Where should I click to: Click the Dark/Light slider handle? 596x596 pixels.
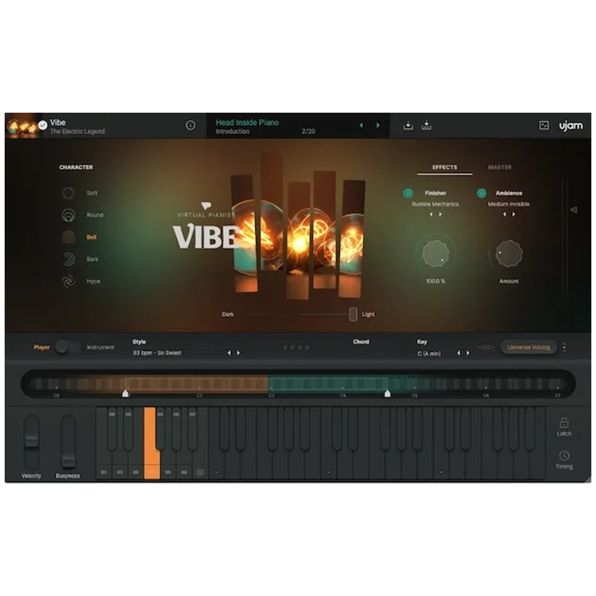[353, 314]
